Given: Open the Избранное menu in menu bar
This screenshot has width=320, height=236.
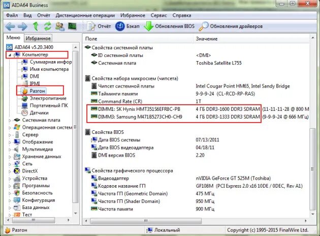Looking at the screenshot, I should coord(133,15).
